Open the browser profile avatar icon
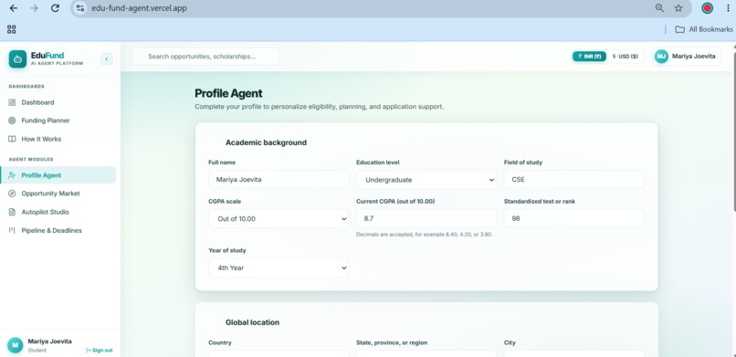The image size is (736, 357). pyautogui.click(x=708, y=8)
